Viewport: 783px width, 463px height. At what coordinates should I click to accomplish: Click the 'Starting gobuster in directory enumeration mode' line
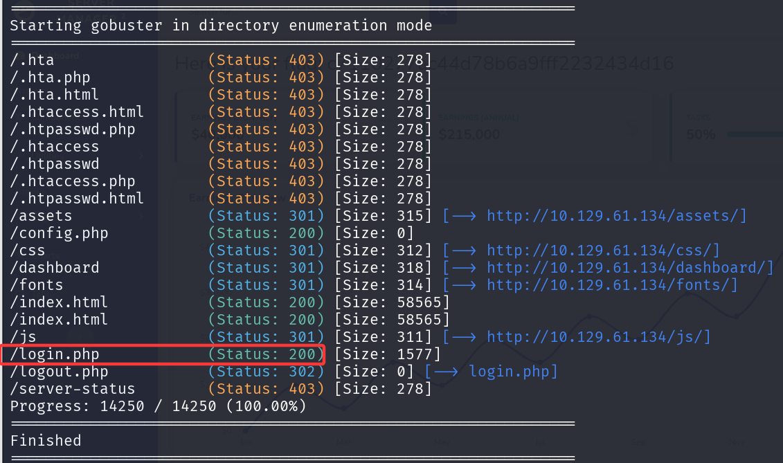(x=222, y=26)
